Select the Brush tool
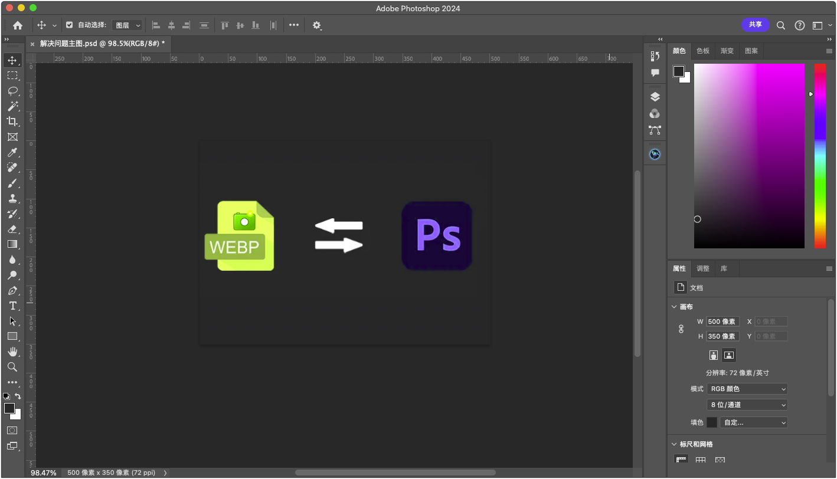The height and width of the screenshot is (479, 837). pyautogui.click(x=12, y=183)
